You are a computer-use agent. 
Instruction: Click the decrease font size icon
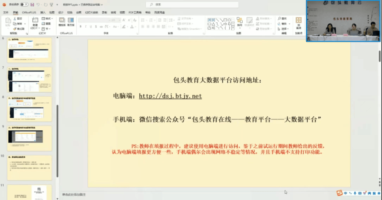[129, 20]
